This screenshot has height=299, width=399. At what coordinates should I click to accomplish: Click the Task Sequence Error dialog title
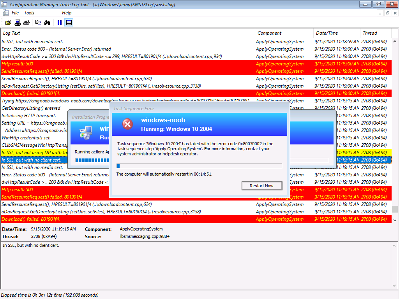[x=134, y=109]
